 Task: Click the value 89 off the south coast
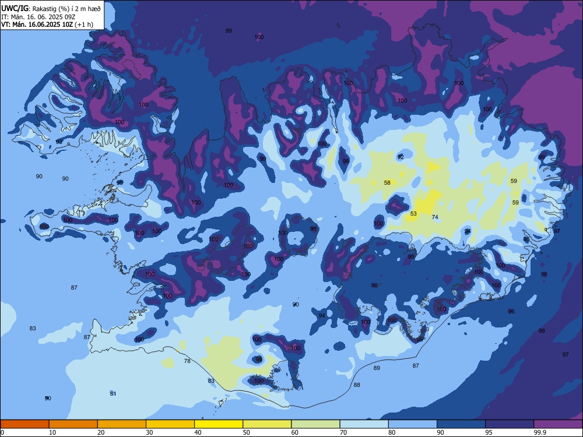pos(377,368)
